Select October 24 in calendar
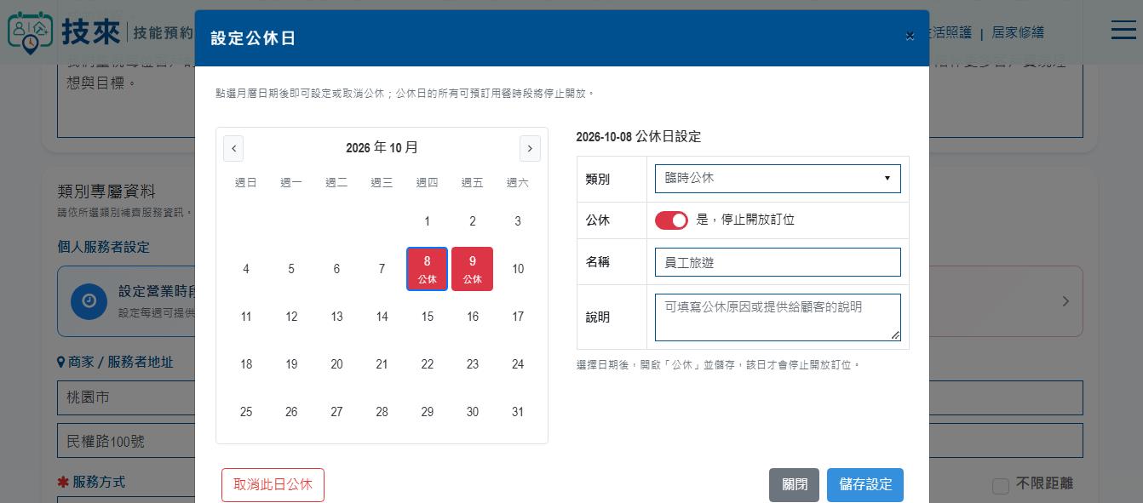 coord(518,364)
